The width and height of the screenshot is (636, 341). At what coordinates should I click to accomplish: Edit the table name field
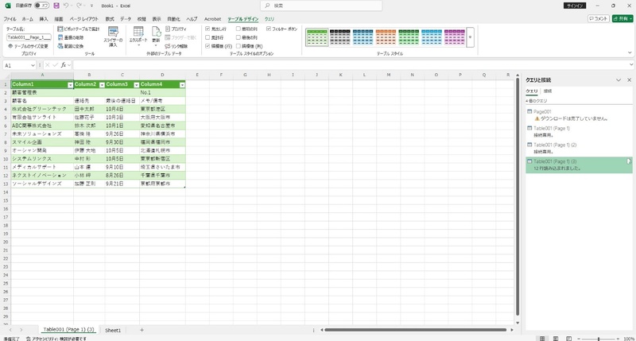[29, 37]
